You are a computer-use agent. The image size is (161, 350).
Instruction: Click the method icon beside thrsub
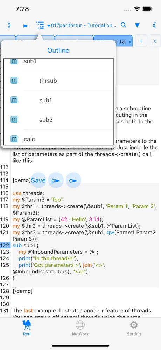(x=14, y=80)
